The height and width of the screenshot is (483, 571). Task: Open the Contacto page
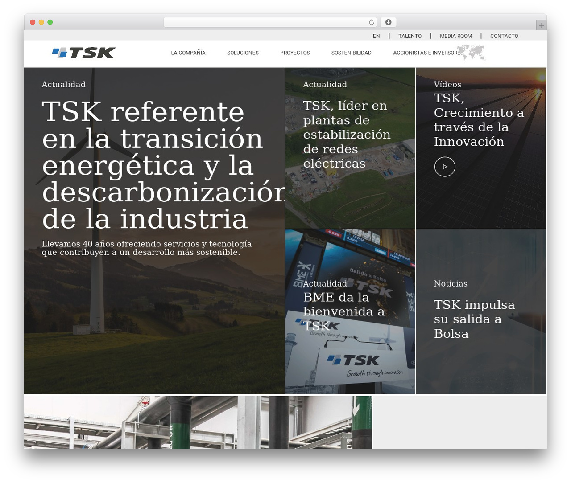pyautogui.click(x=504, y=36)
